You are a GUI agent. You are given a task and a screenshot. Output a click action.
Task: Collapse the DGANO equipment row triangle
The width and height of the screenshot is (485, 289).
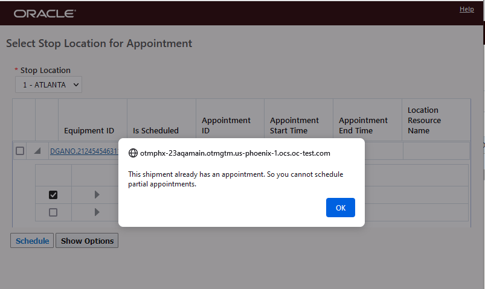coord(37,151)
